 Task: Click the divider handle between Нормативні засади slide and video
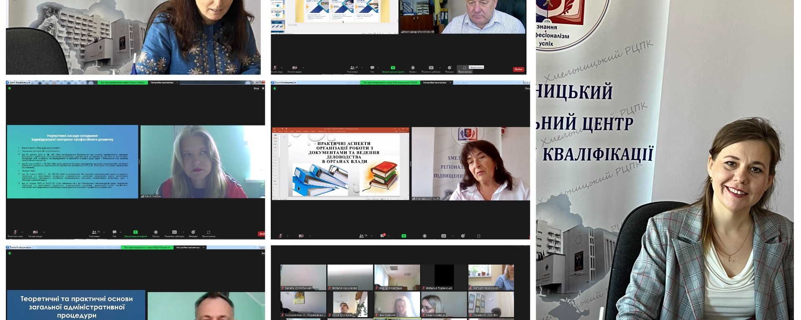pos(139,162)
